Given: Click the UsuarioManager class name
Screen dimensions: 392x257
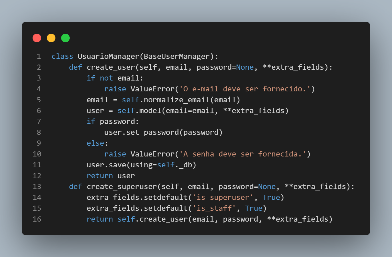Looking at the screenshot, I should [x=108, y=57].
